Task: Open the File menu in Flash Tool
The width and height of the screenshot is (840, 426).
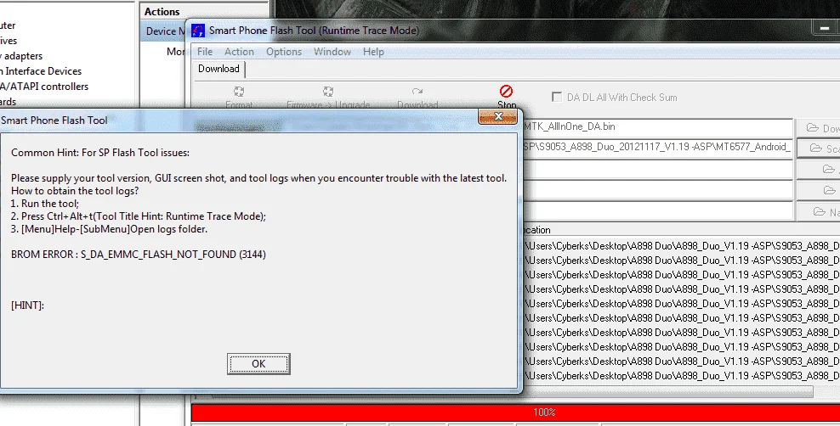Action: point(205,51)
